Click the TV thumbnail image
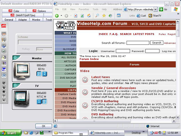Viewport: 181px width, 136px height. [x=22, y=98]
